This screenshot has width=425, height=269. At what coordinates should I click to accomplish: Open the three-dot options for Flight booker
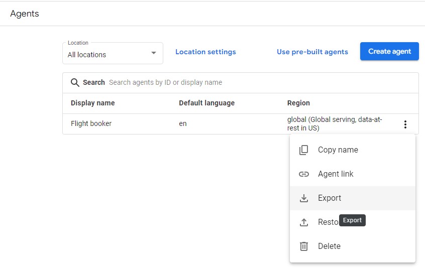(405, 124)
